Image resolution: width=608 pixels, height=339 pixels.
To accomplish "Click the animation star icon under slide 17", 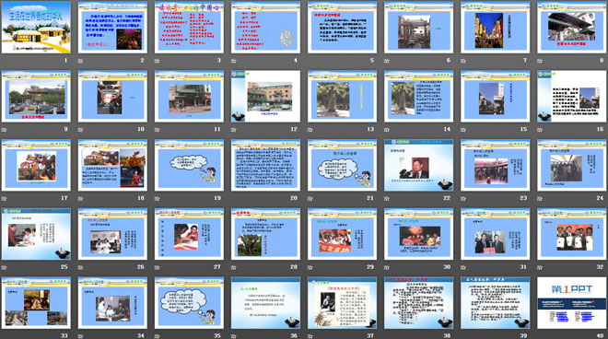I will [x=5, y=199].
